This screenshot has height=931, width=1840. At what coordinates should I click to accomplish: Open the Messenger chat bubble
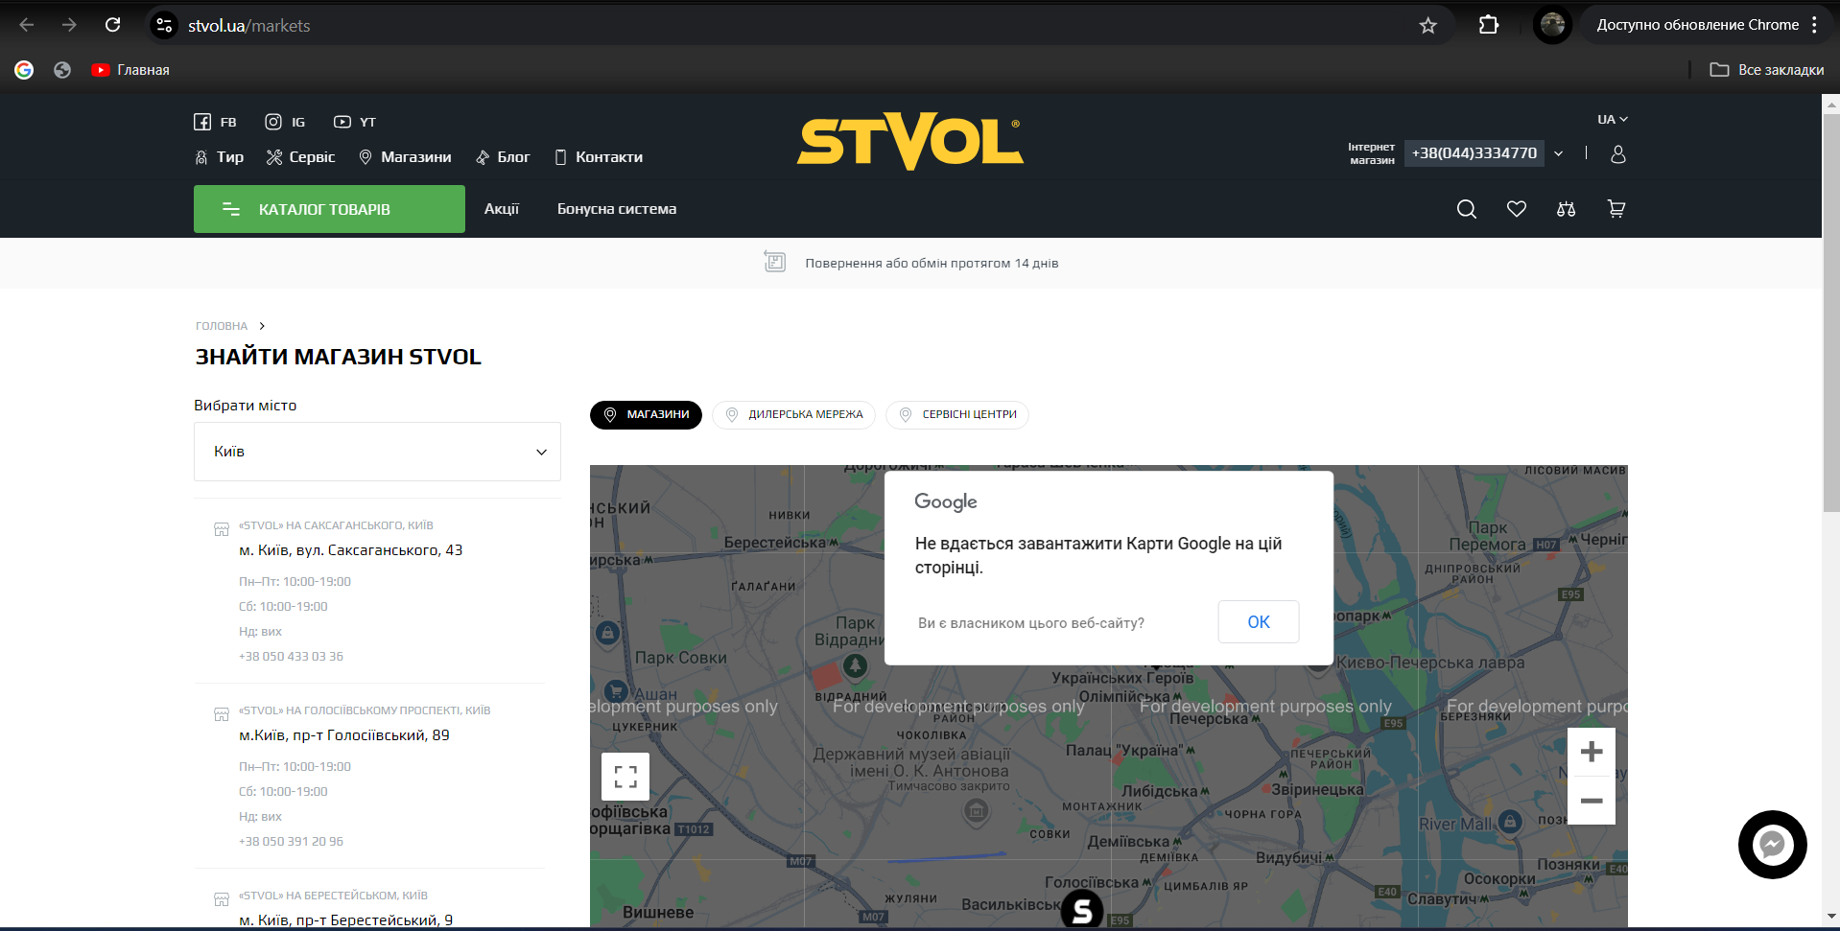click(x=1773, y=845)
